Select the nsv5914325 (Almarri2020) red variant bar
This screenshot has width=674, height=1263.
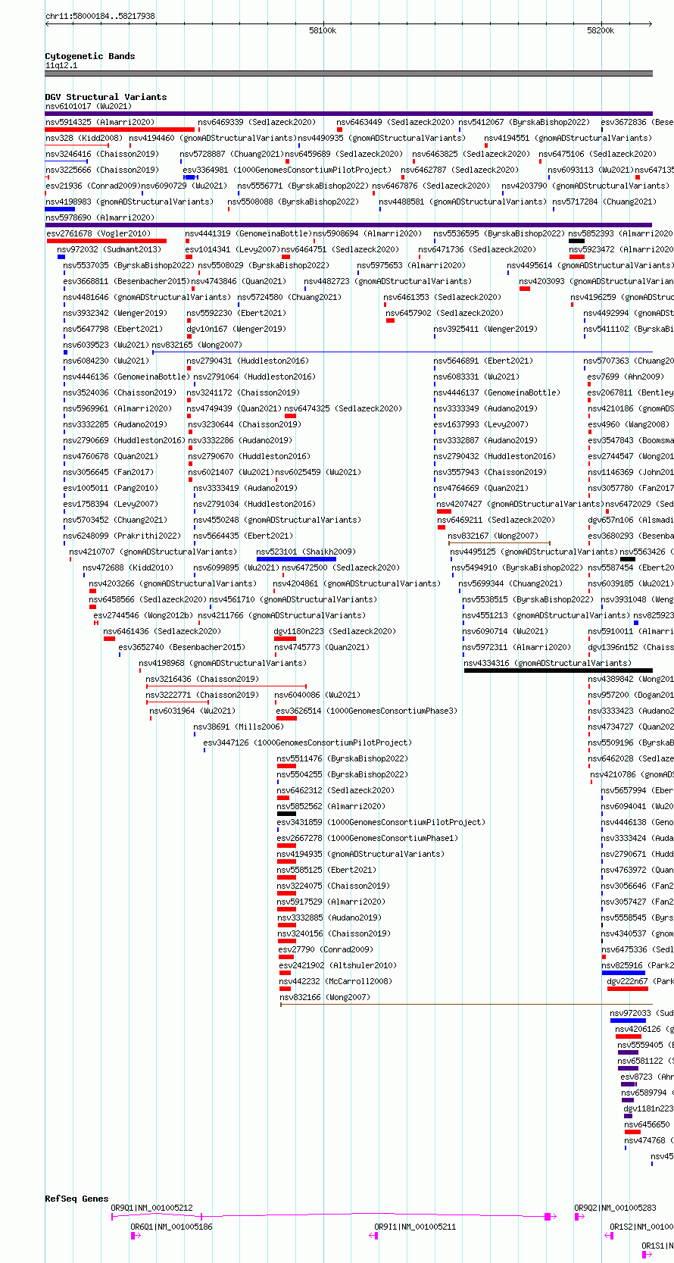tap(120, 130)
